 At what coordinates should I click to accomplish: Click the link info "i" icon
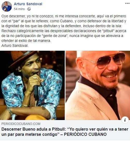point(125,120)
